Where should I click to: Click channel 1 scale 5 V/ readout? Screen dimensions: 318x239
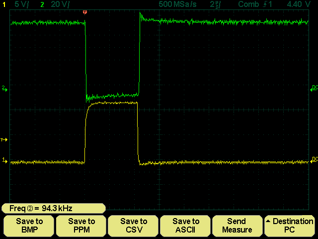click(21, 4)
